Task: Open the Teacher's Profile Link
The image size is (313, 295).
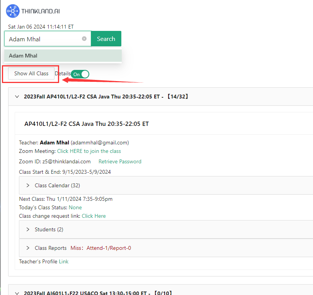Action: [x=63, y=261]
